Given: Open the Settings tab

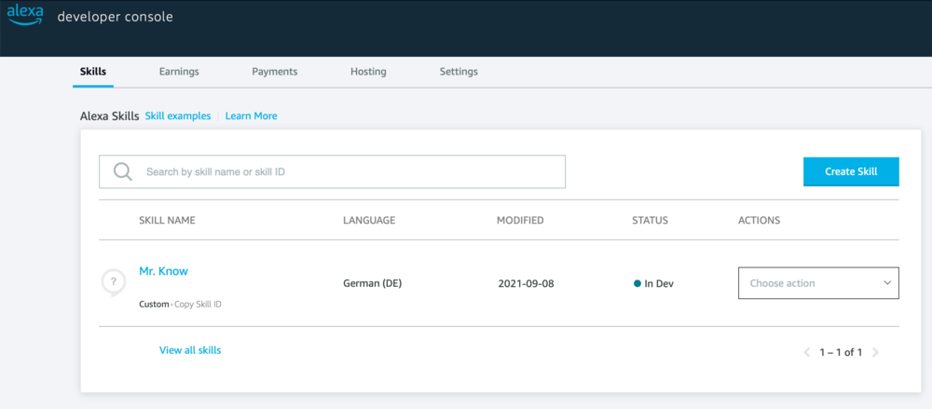Looking at the screenshot, I should 459,72.
